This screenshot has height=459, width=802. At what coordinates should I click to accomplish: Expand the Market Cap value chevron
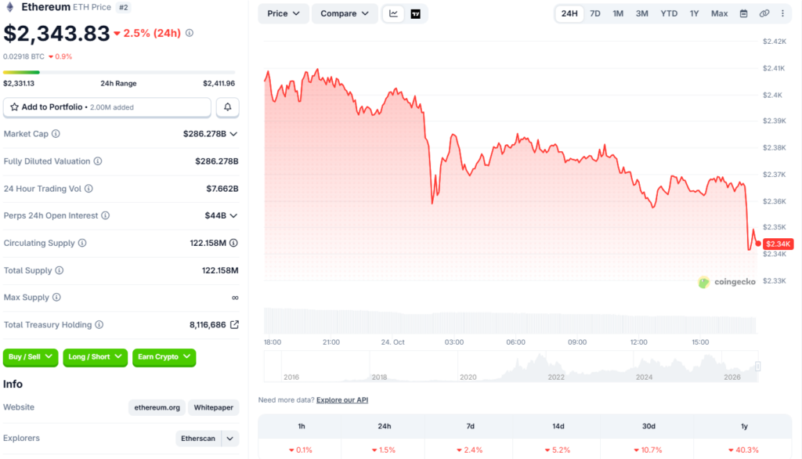[x=233, y=134]
